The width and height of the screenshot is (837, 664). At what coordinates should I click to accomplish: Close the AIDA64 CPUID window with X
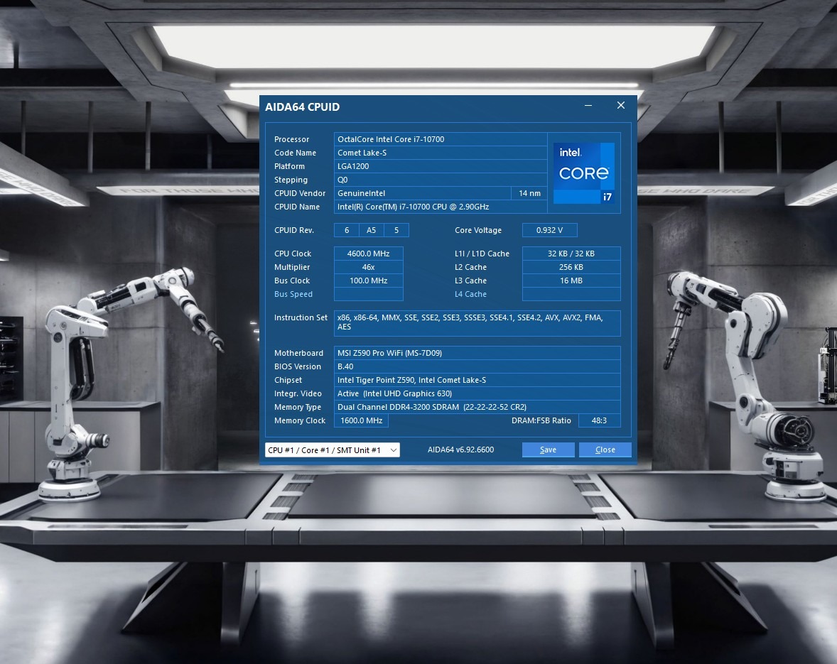pyautogui.click(x=621, y=106)
